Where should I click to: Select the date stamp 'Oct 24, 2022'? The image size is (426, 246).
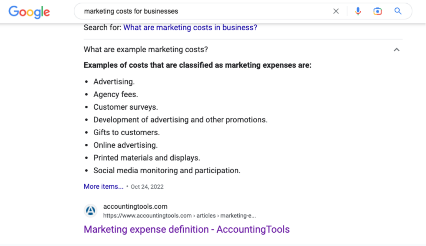click(x=147, y=187)
